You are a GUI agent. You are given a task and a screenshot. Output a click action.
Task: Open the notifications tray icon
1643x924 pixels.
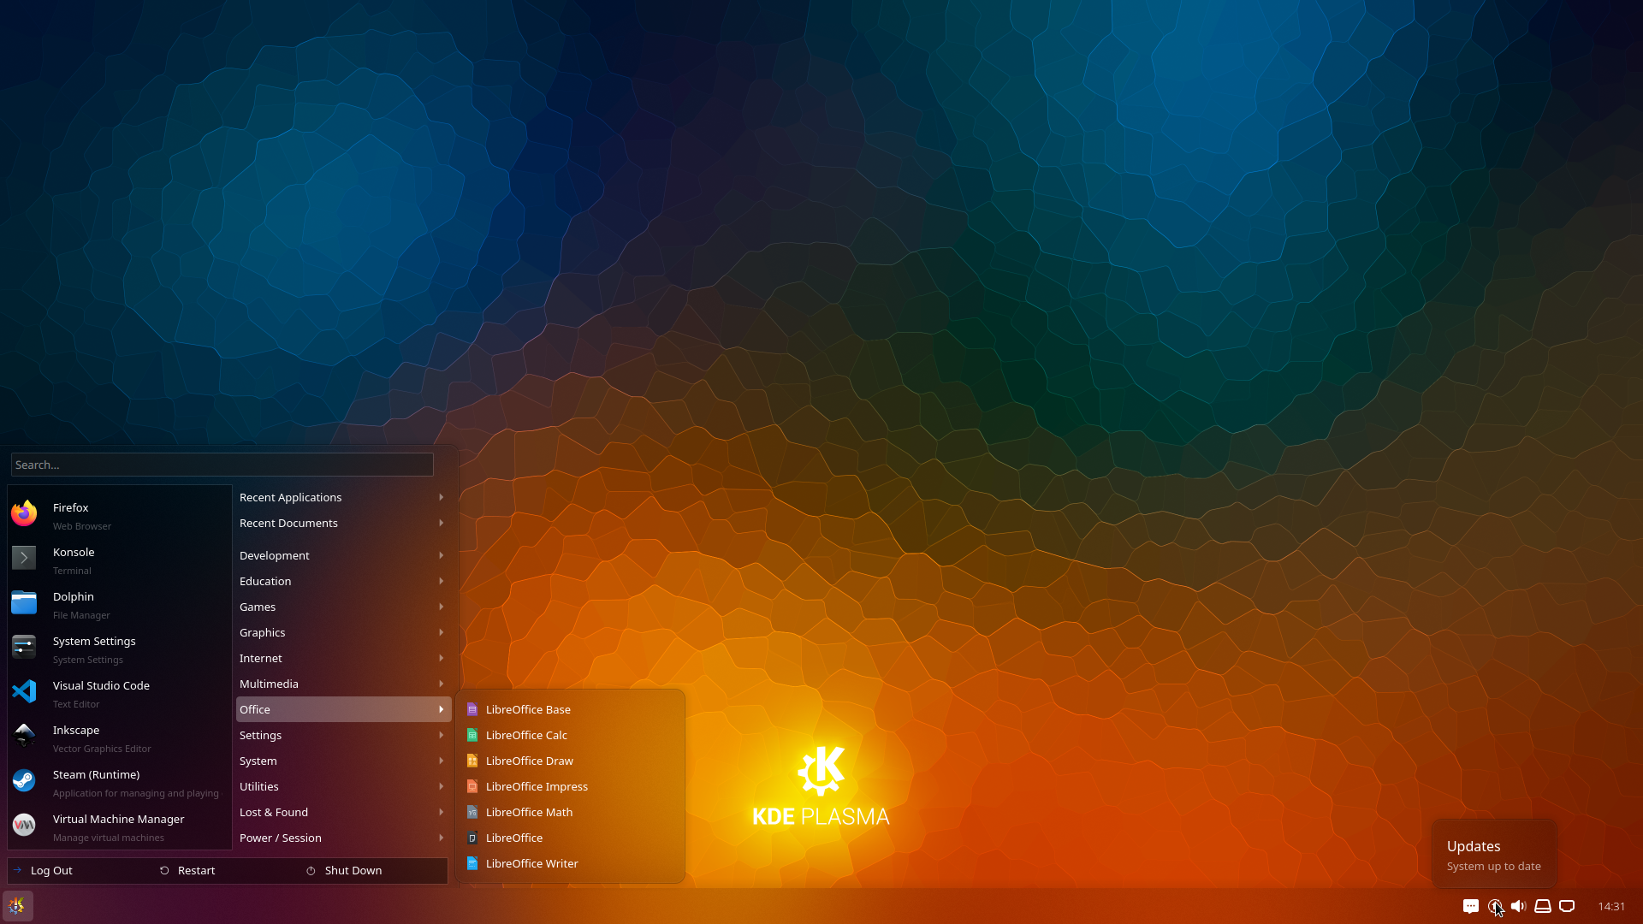point(1471,906)
